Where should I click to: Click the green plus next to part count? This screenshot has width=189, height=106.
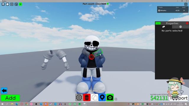tap(108, 4)
